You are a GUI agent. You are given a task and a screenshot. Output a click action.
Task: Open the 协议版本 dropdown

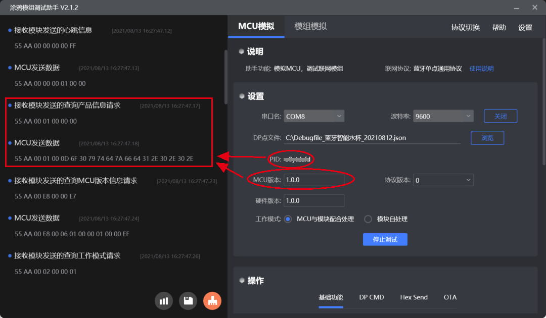click(x=443, y=180)
